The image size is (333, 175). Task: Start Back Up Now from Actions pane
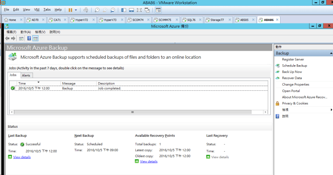292,72
